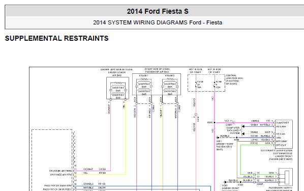Click the "COMPUTER DATA LINES SYSTEM" label
The image size is (304, 191).
pos(233,130)
